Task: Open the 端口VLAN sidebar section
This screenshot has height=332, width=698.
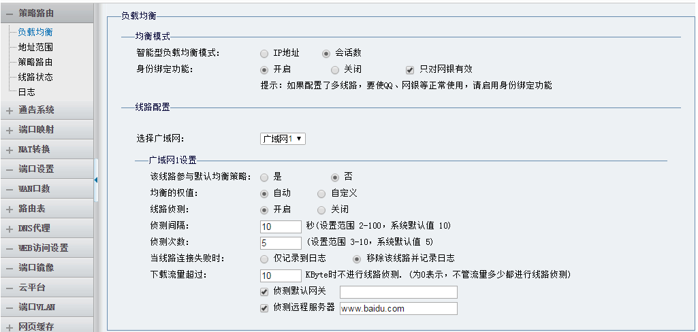Action: click(x=47, y=307)
